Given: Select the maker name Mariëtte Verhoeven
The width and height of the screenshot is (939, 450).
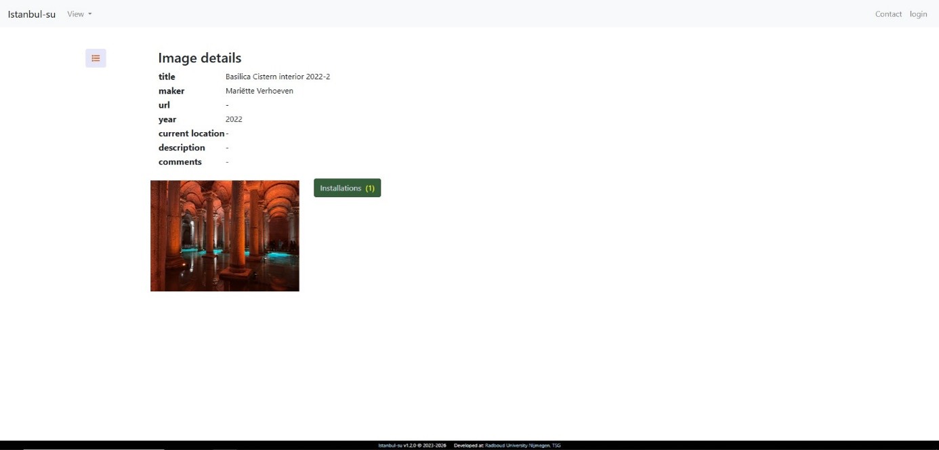Looking at the screenshot, I should click(x=259, y=91).
